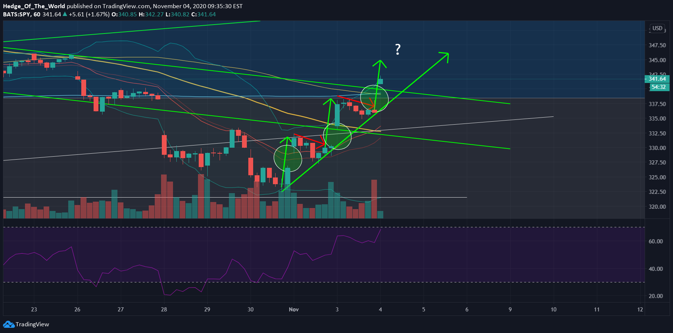
Task: Click the date axis label 10
Action: (x=554, y=310)
